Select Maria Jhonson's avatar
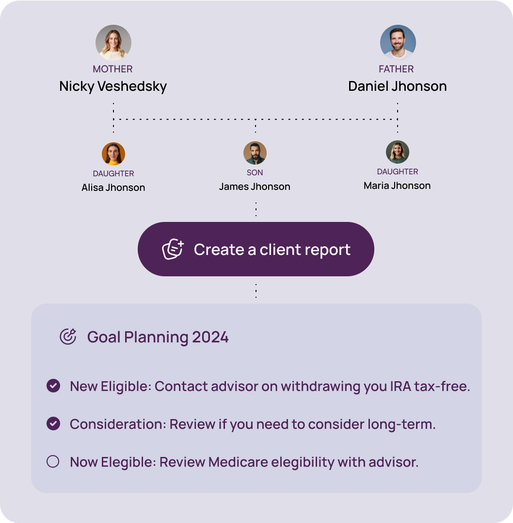The image size is (513, 523). coord(398,152)
